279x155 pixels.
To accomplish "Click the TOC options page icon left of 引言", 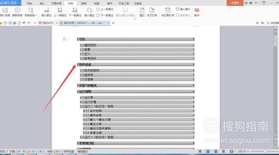I will pos(64,39).
